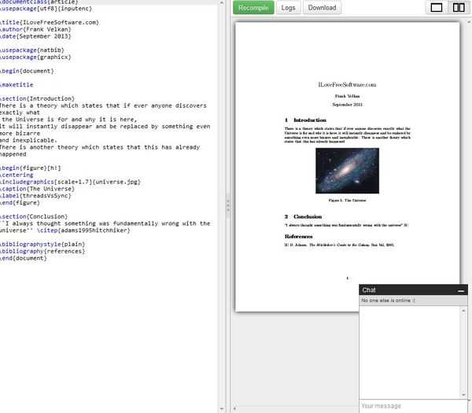Click 'No one else is online' status
This screenshot has width=472, height=413.
point(388,301)
